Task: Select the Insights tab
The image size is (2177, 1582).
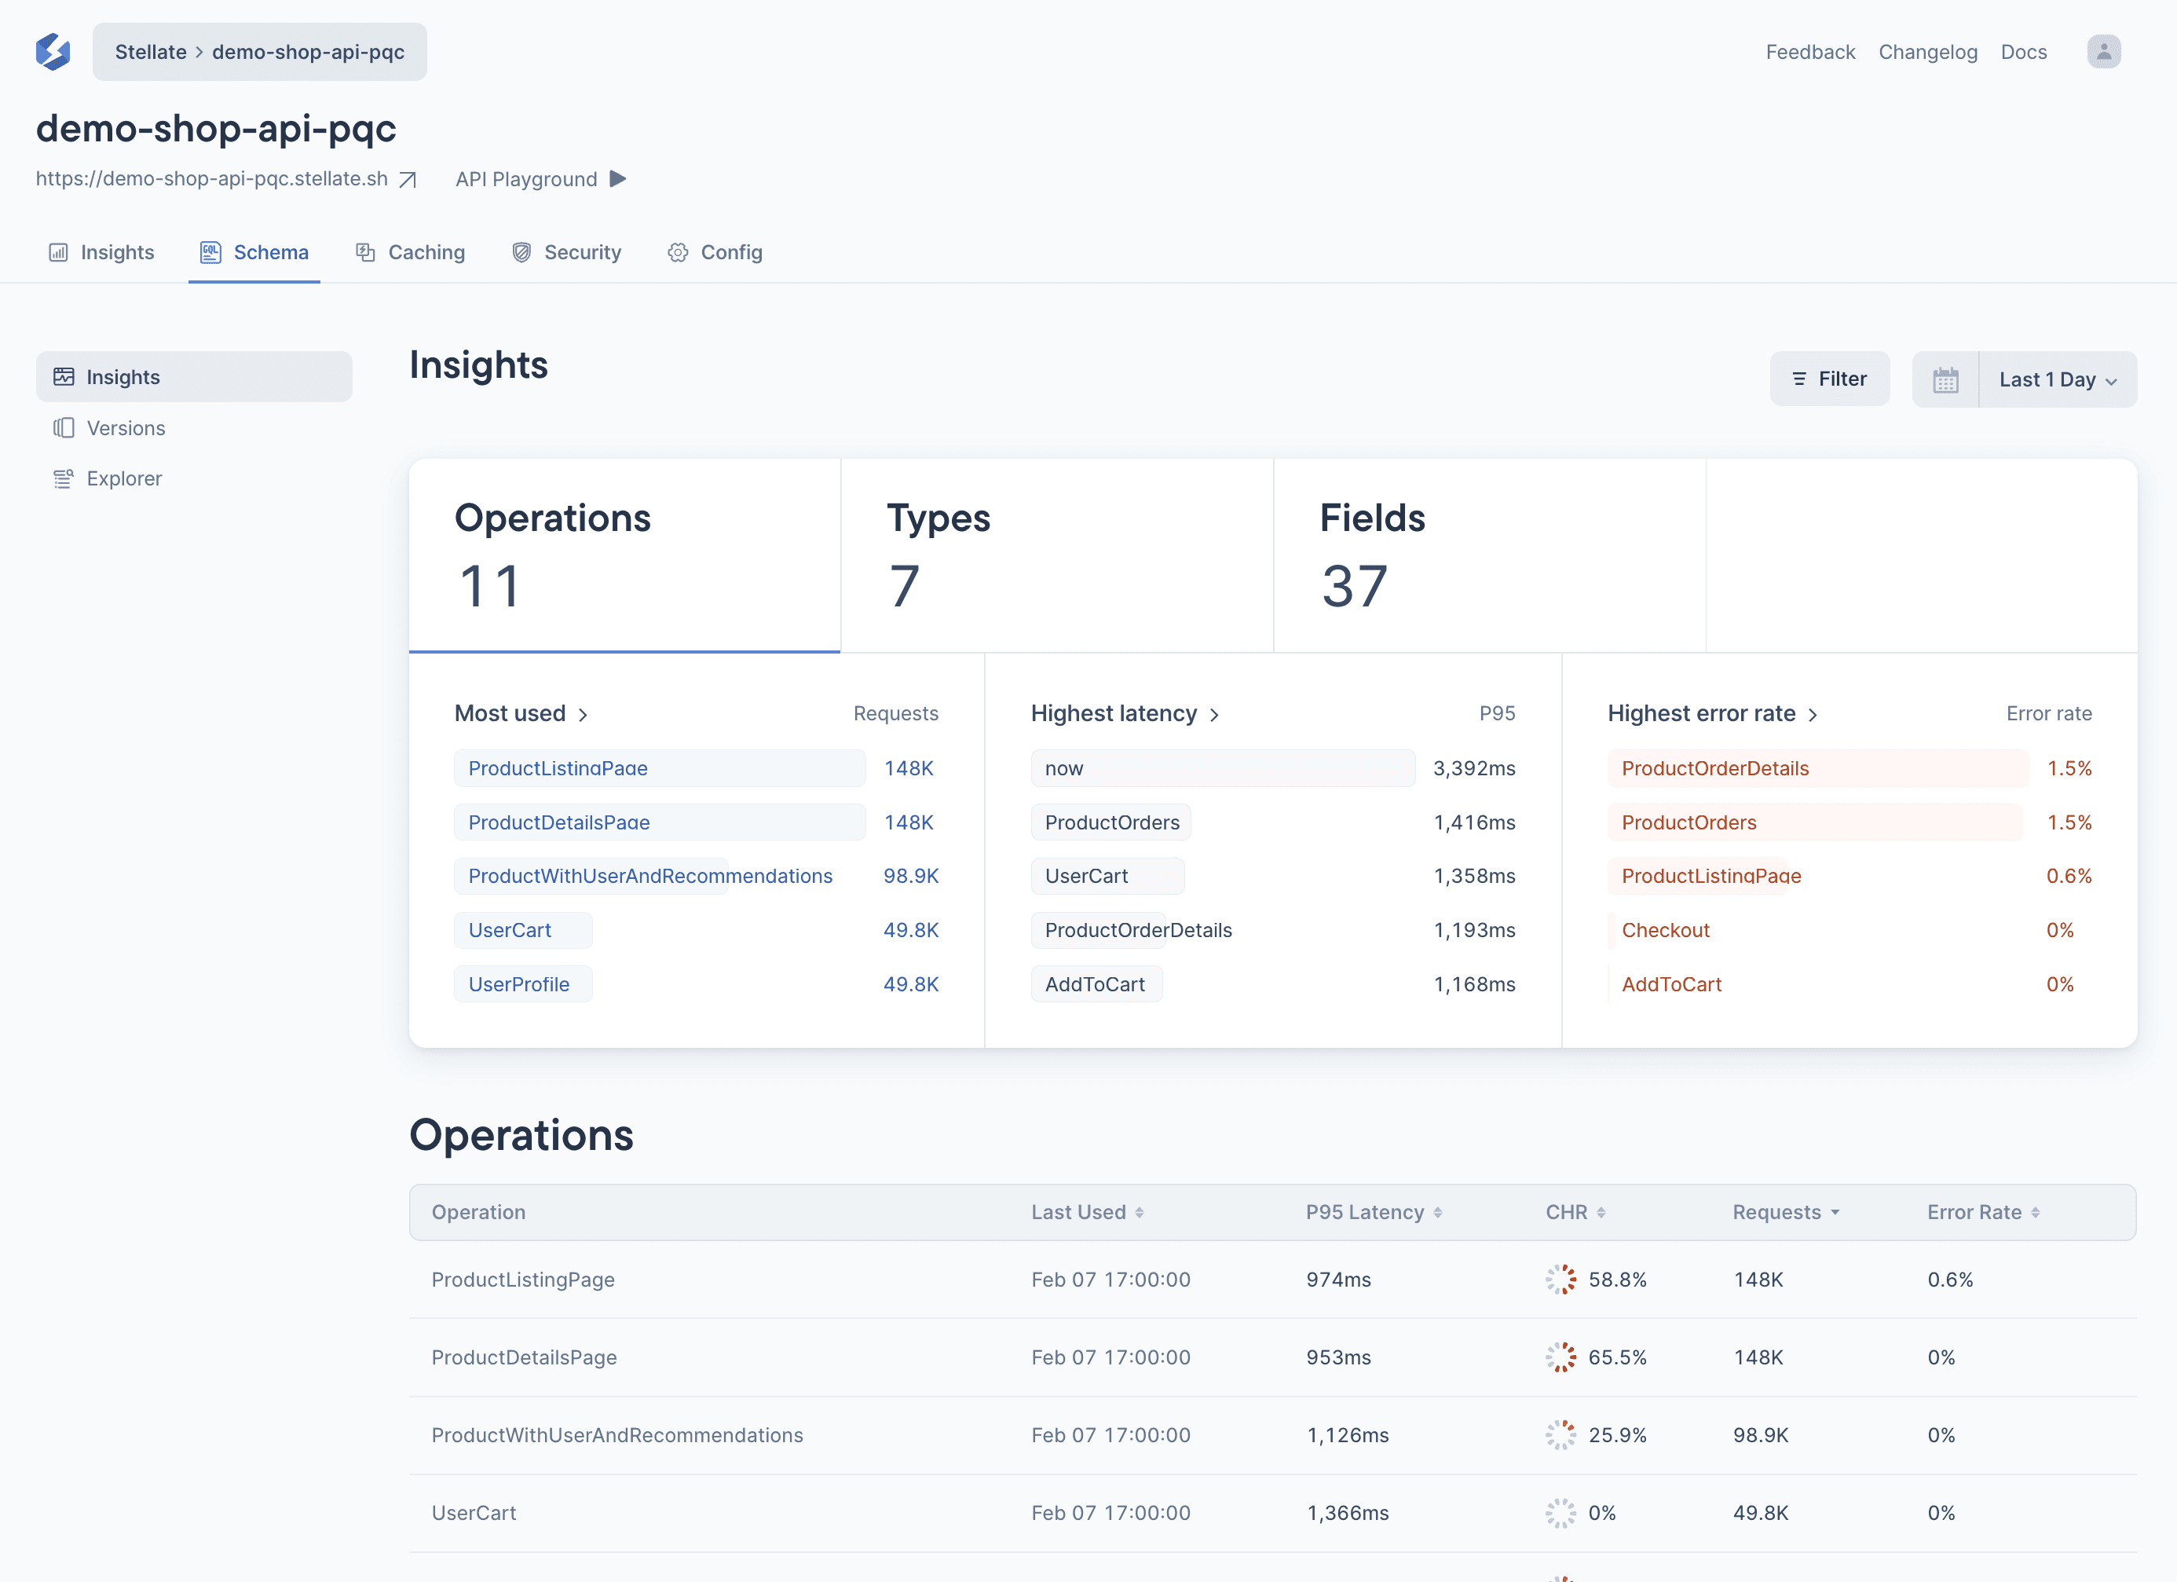Action: click(104, 252)
